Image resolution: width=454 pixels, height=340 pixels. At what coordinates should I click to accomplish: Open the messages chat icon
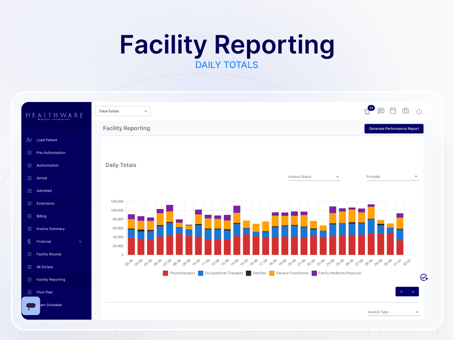(381, 111)
